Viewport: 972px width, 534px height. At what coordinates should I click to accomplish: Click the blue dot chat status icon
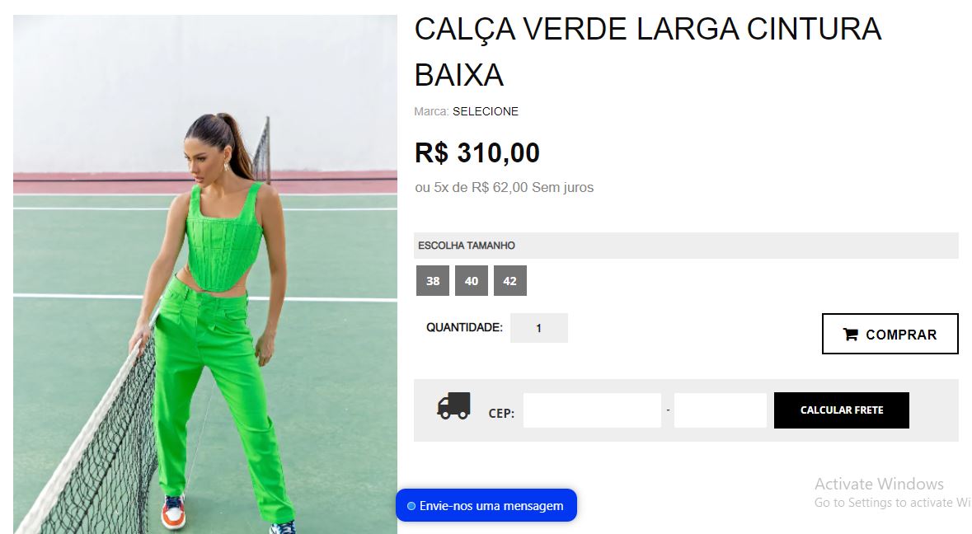tap(411, 506)
